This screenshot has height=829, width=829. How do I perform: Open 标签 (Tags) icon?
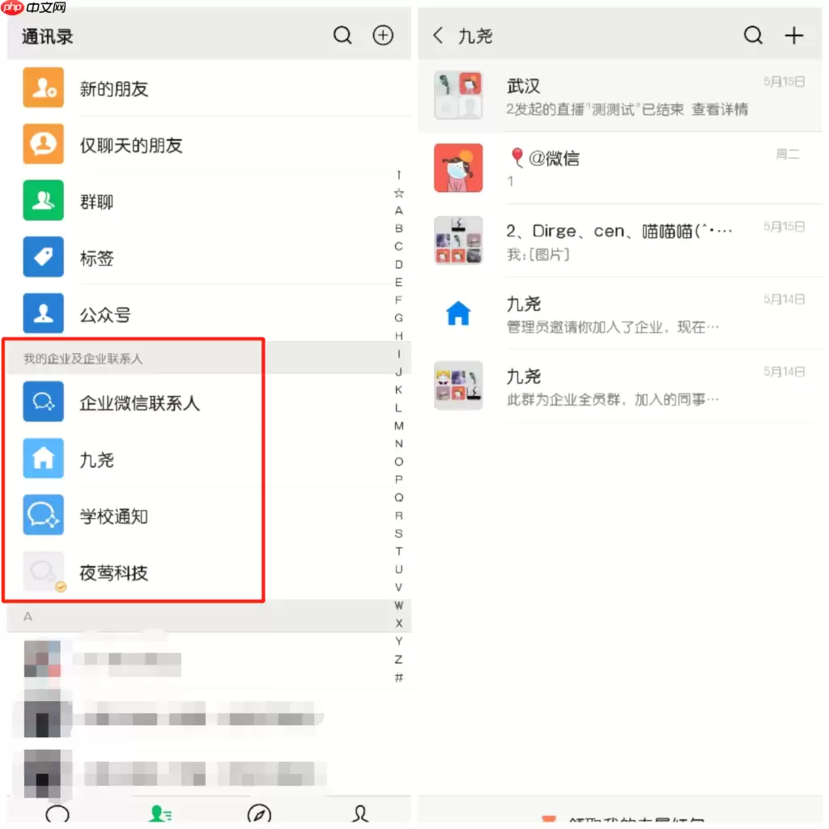(43, 257)
